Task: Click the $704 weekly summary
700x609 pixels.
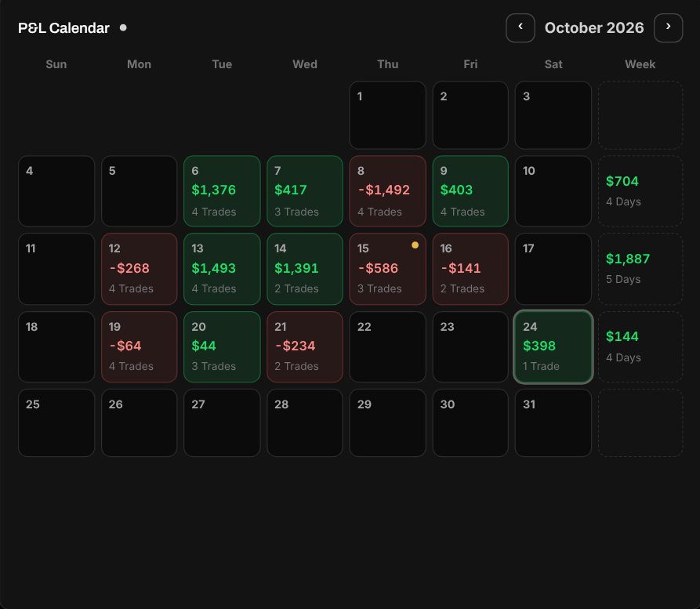Action: (640, 191)
